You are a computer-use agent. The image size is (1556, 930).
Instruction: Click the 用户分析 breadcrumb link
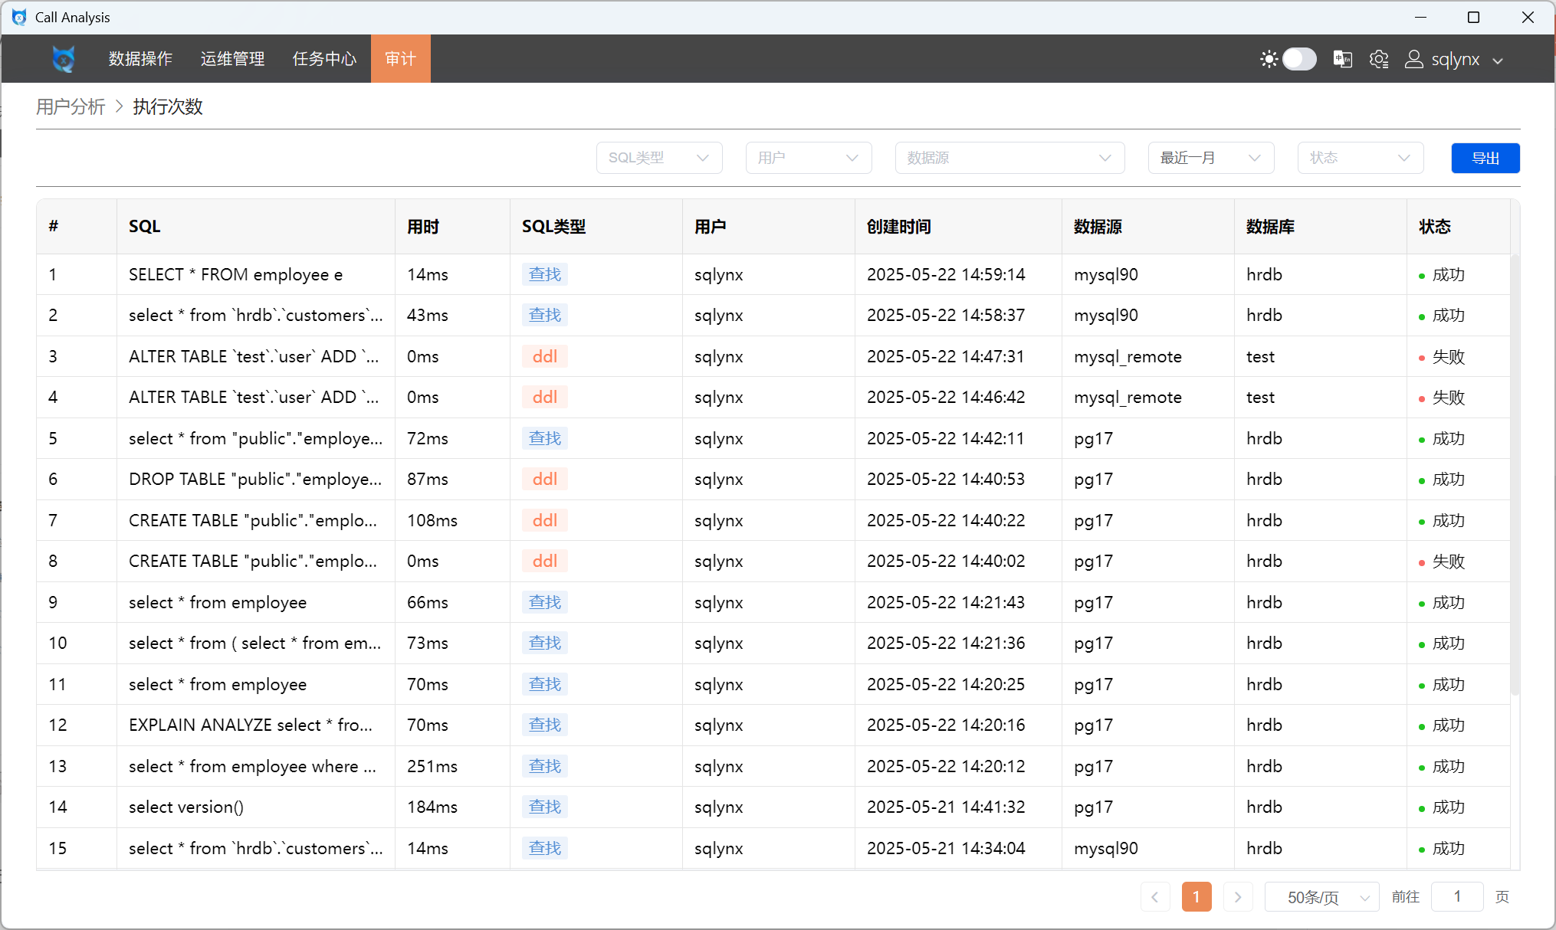coord(71,106)
